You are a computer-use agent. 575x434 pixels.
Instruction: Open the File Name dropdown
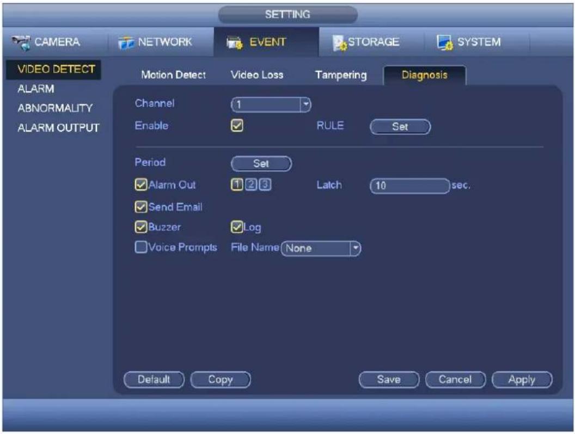(321, 249)
